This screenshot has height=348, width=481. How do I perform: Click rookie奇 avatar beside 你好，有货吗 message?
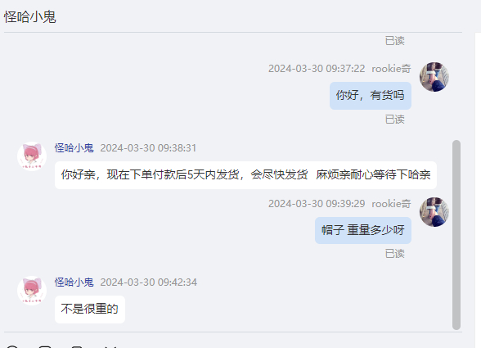tap(434, 77)
